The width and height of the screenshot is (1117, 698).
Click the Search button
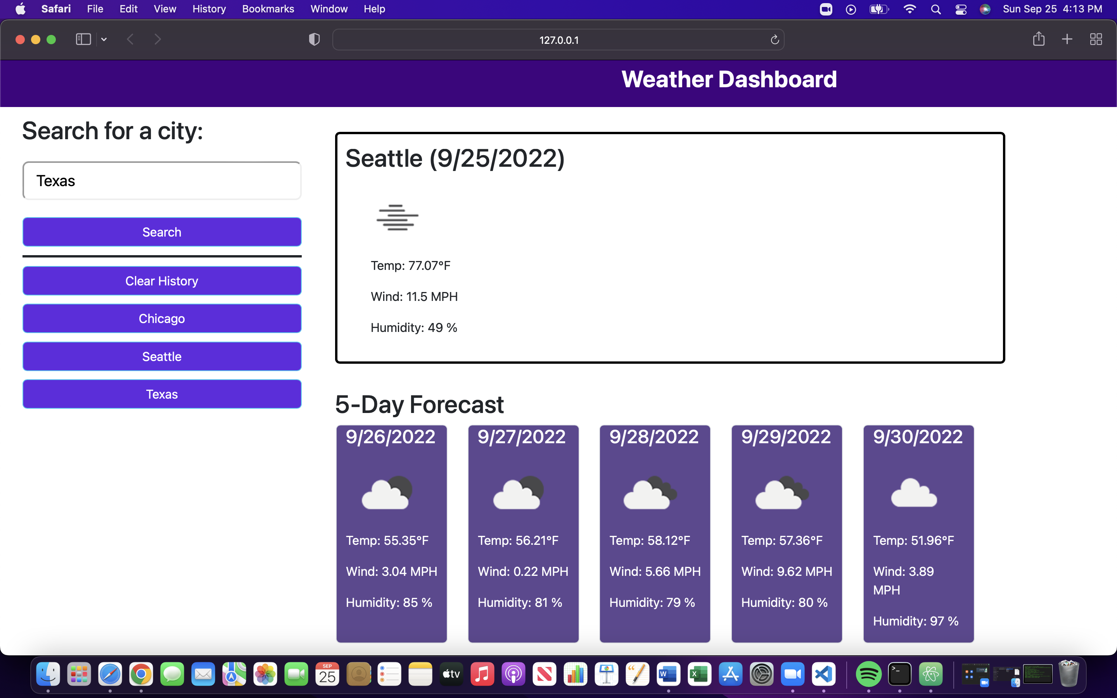(x=162, y=232)
